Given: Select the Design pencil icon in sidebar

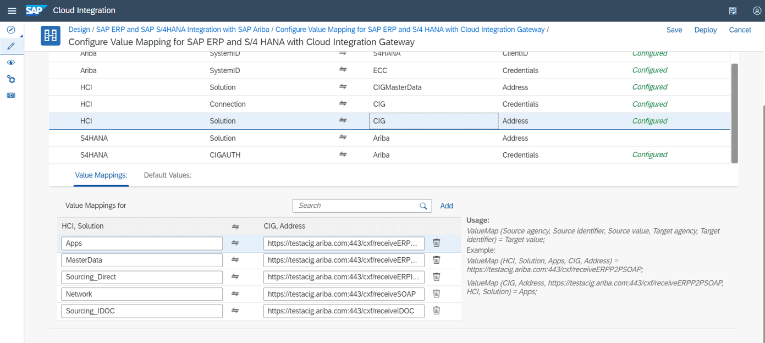Looking at the screenshot, I should pyautogui.click(x=11, y=46).
